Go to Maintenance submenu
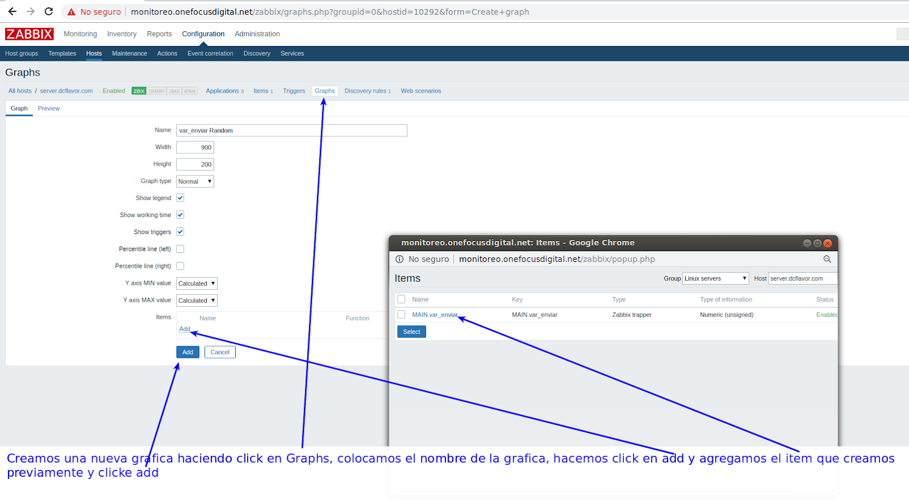909x500 pixels. point(130,53)
